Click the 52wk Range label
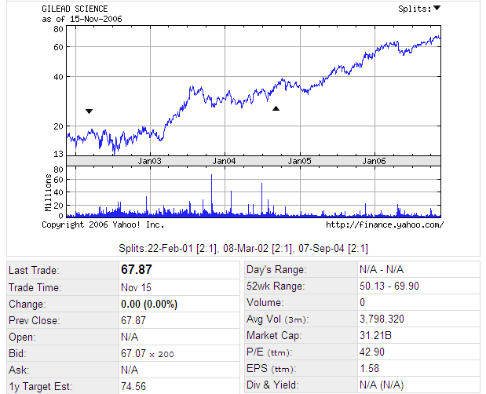Image resolution: width=486 pixels, height=394 pixels. 276,286
